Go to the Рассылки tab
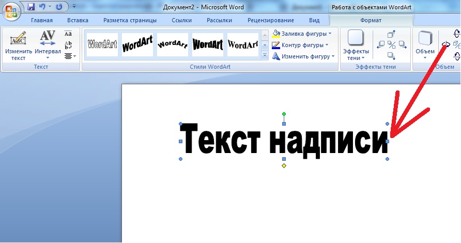The height and width of the screenshot is (243, 461). pos(219,20)
